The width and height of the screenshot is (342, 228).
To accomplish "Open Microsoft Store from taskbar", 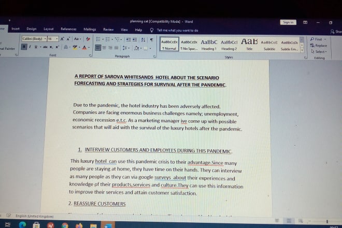I will click(36, 225).
